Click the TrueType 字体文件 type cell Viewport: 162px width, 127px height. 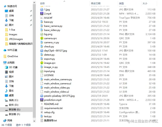pyautogui.click(x=129, y=18)
